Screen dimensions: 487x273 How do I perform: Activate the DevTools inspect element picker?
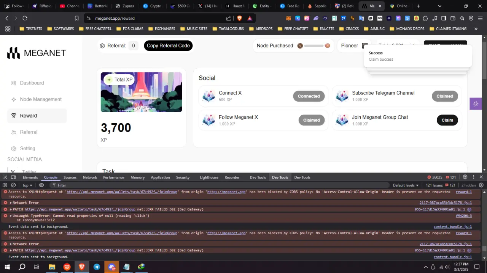pyautogui.click(x=5, y=177)
